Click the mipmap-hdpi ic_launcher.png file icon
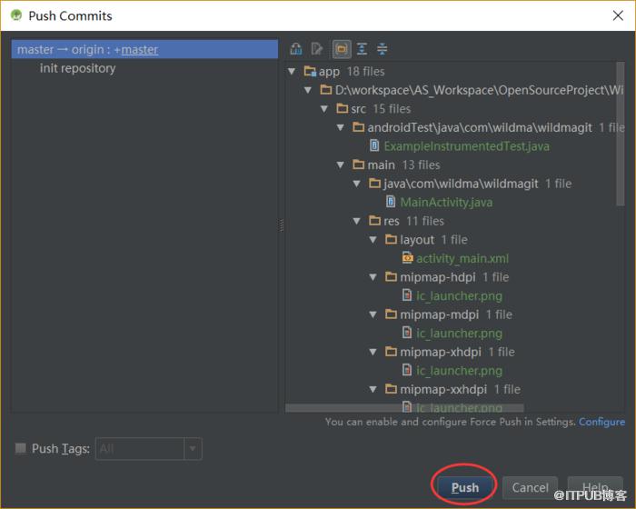The width and height of the screenshot is (636, 509). (x=407, y=294)
